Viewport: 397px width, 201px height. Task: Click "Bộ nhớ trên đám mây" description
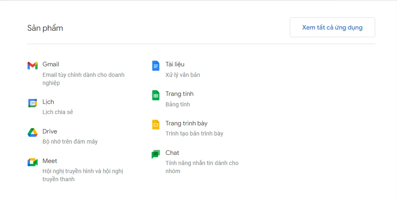pos(70,142)
